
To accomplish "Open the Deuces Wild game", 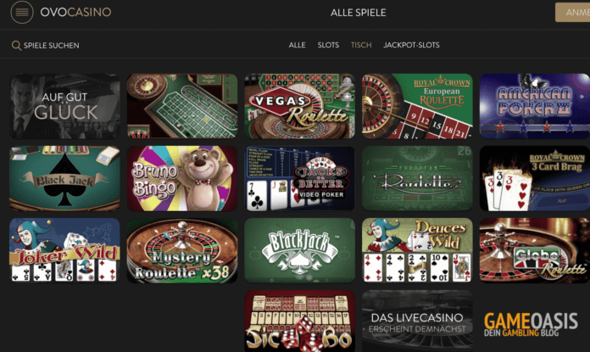I will click(x=417, y=250).
